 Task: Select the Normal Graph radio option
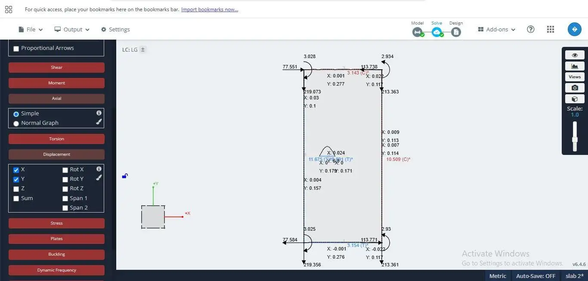[16, 124]
